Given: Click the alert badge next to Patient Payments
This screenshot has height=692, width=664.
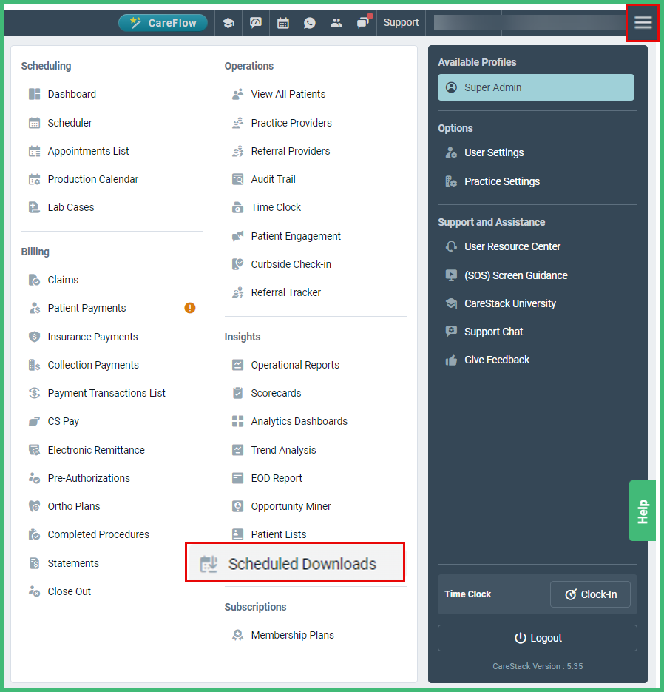Looking at the screenshot, I should [190, 308].
